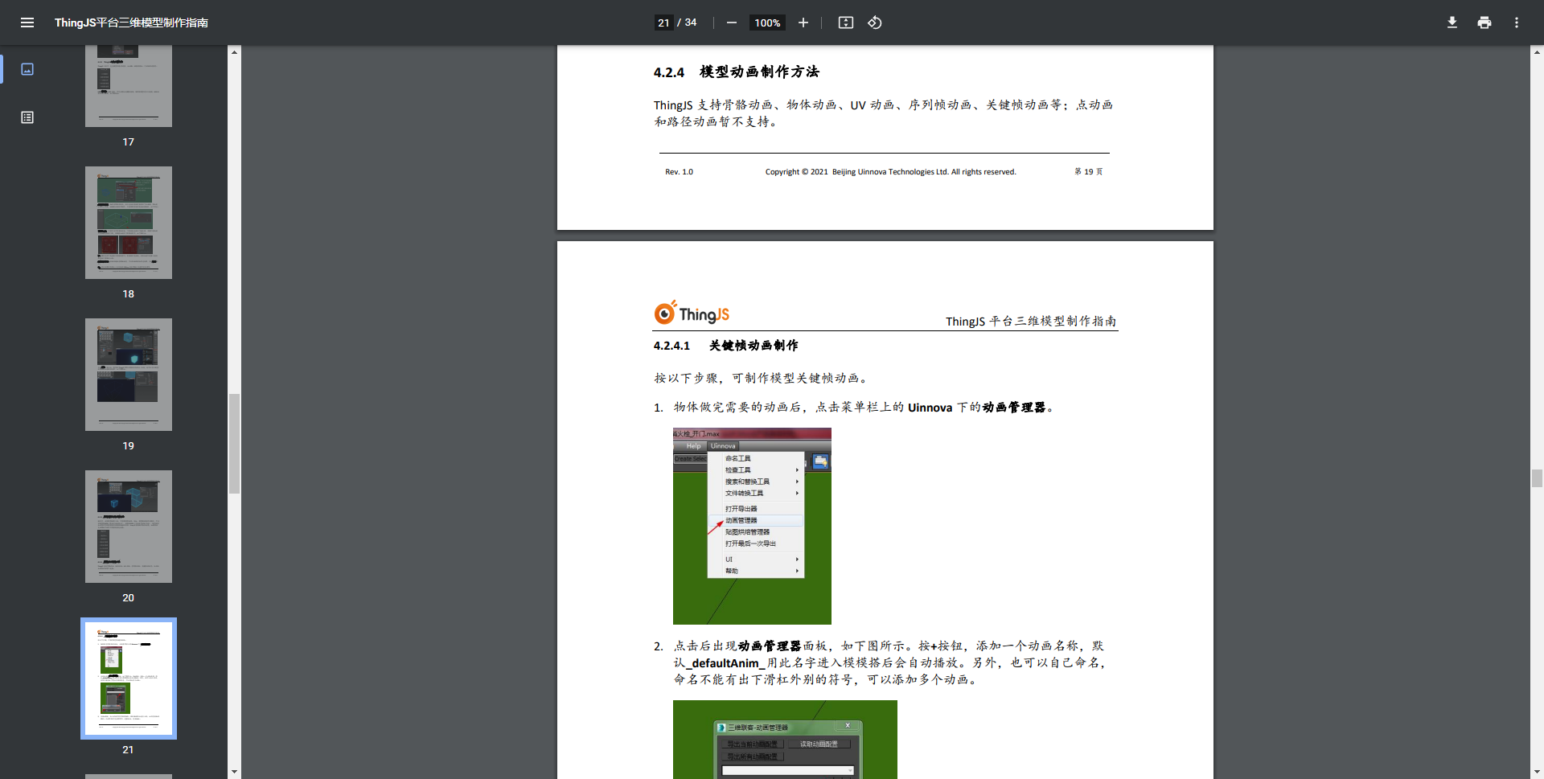1544x779 pixels.
Task: Print the document
Action: [x=1484, y=23]
